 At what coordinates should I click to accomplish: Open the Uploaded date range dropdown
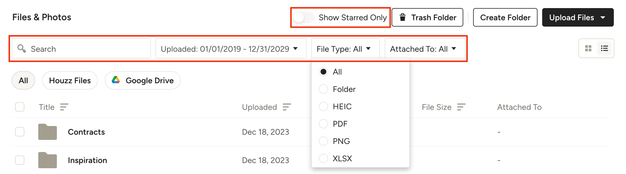click(x=231, y=49)
